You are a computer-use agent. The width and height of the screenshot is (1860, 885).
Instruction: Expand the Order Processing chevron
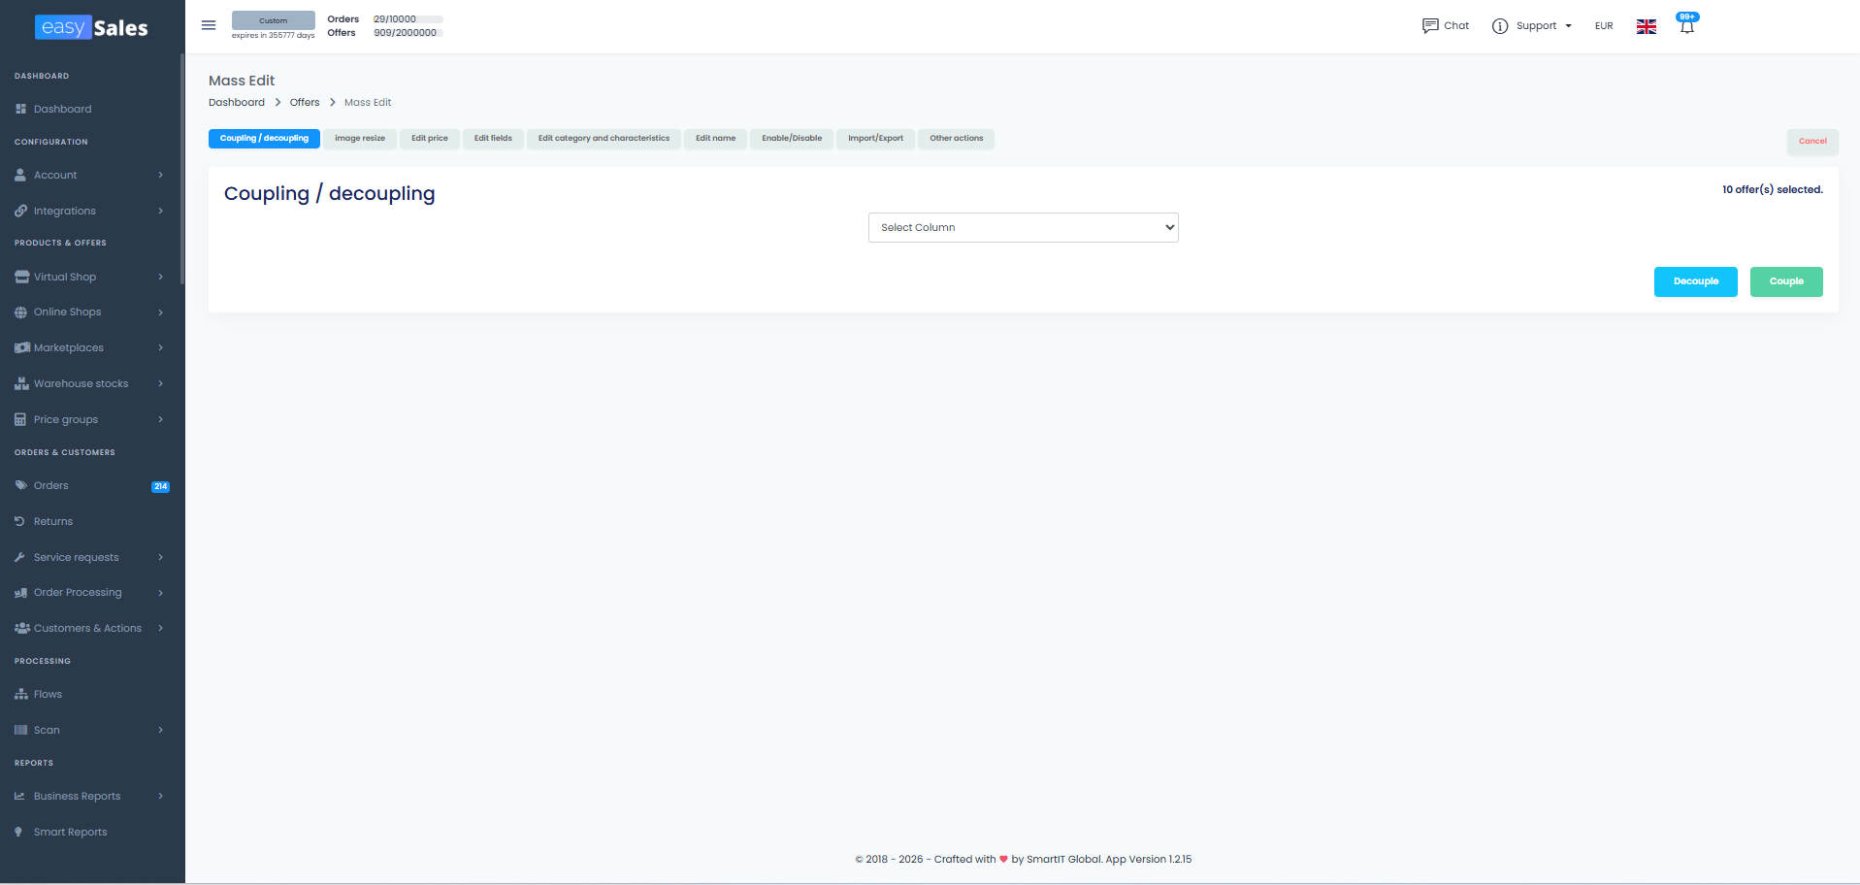pyautogui.click(x=160, y=593)
